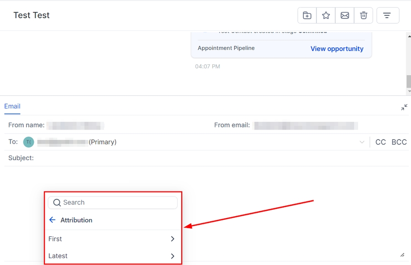Click the composer resize handle
This screenshot has height=265, width=411.
[402, 255]
